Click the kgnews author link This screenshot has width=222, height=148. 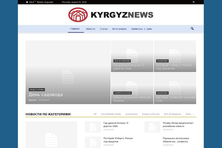pos(33,100)
